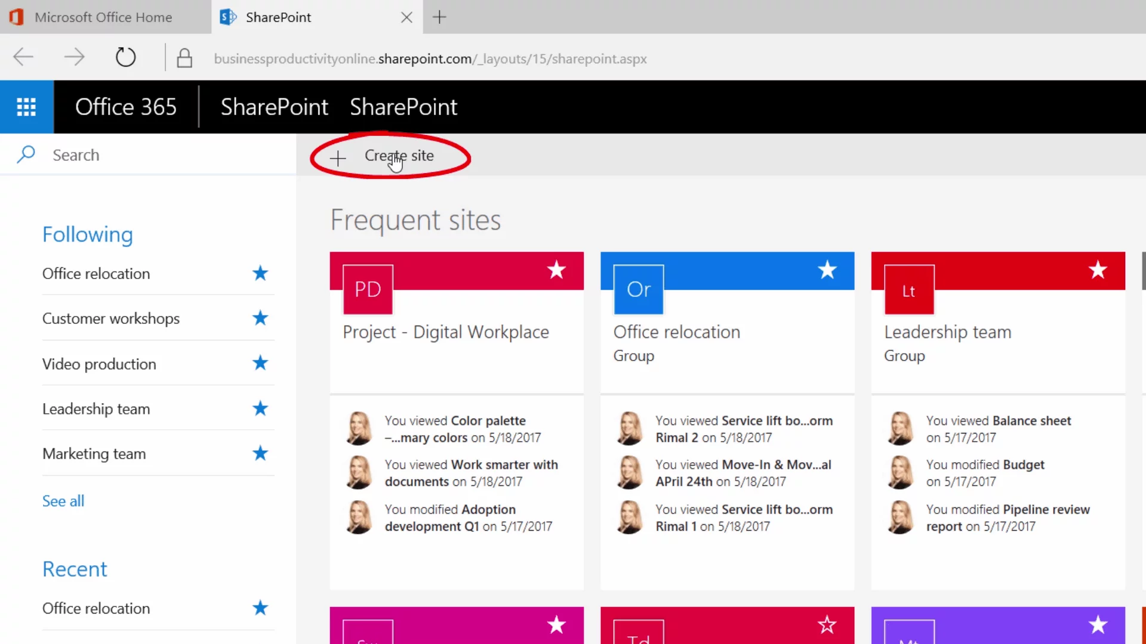
Task: Open Adoption development Q1 activity
Action: [469, 518]
